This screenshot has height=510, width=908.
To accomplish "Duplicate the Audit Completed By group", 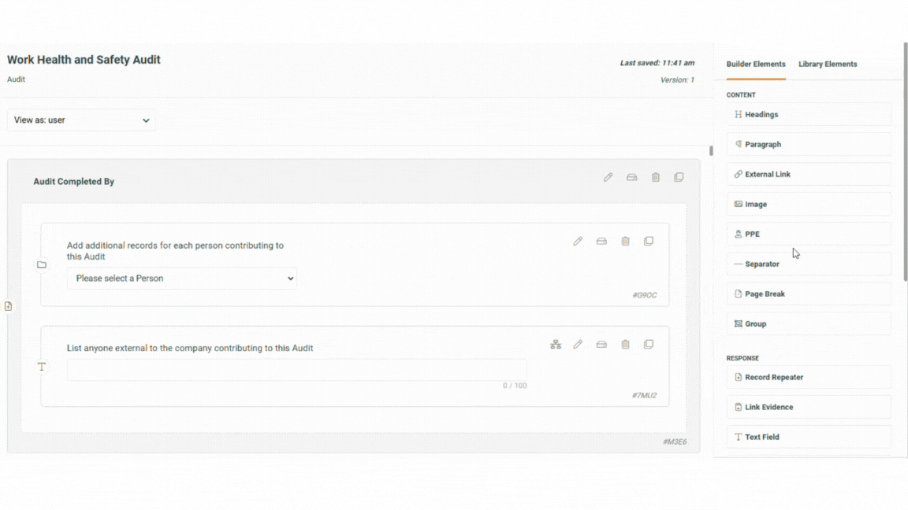I will click(x=679, y=178).
